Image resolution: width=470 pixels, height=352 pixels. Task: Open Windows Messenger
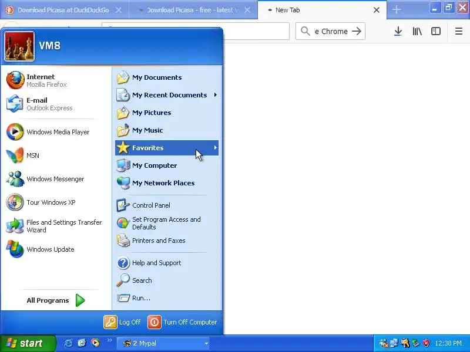[x=56, y=179]
